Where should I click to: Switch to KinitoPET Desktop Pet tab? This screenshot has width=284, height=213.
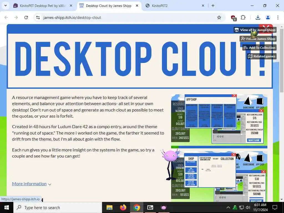43,6
